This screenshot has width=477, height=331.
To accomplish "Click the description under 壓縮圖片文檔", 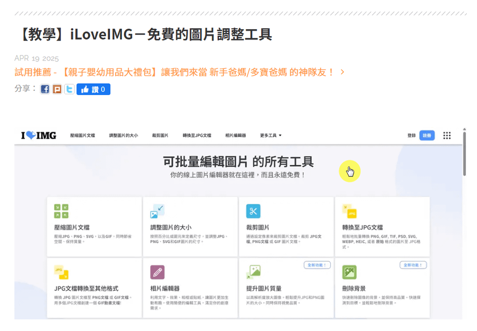I will [93, 239].
